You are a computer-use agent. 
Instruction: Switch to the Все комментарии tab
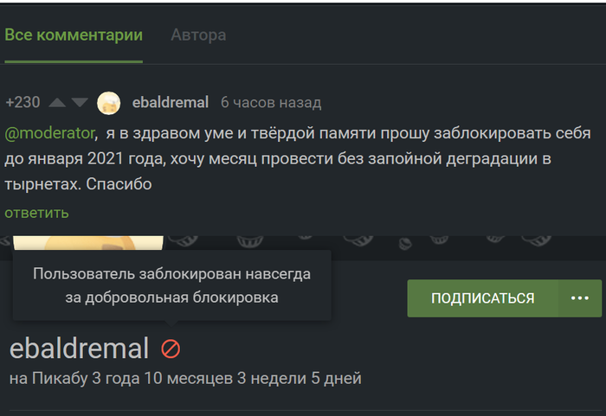coord(73,35)
